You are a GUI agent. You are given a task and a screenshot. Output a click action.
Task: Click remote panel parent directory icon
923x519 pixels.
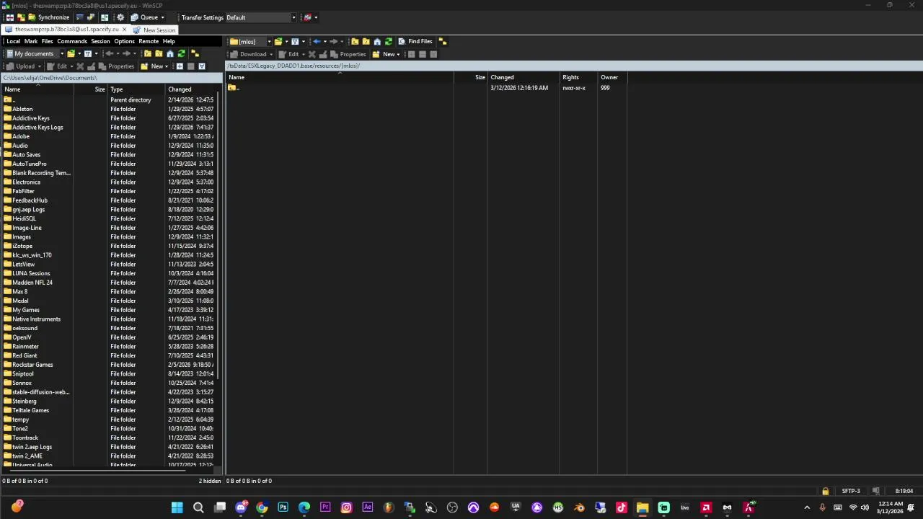[x=355, y=42]
